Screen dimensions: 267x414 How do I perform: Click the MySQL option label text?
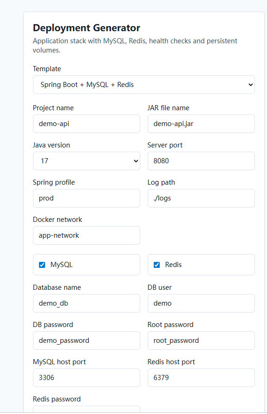61,265
